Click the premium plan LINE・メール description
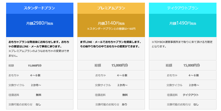 111,44
